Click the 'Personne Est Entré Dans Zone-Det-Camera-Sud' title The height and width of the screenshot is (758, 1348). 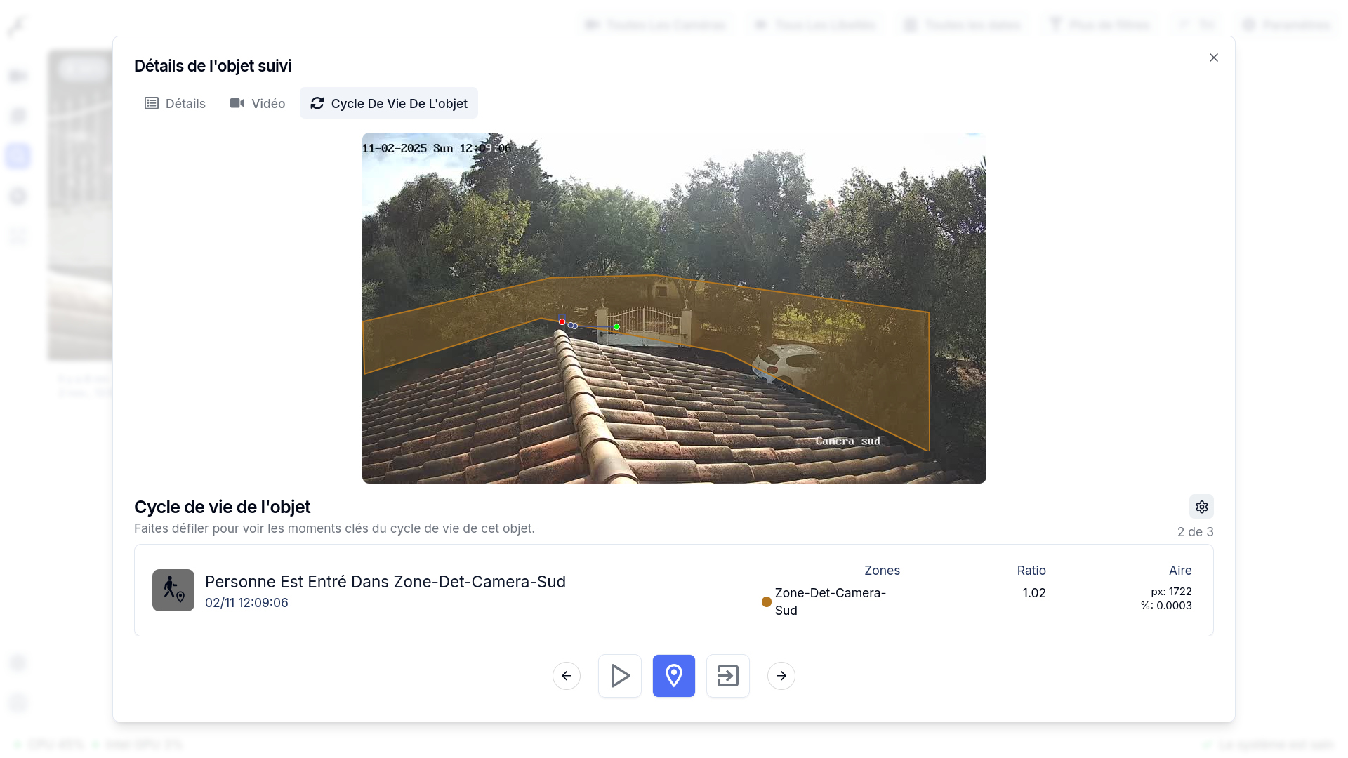pyautogui.click(x=385, y=582)
